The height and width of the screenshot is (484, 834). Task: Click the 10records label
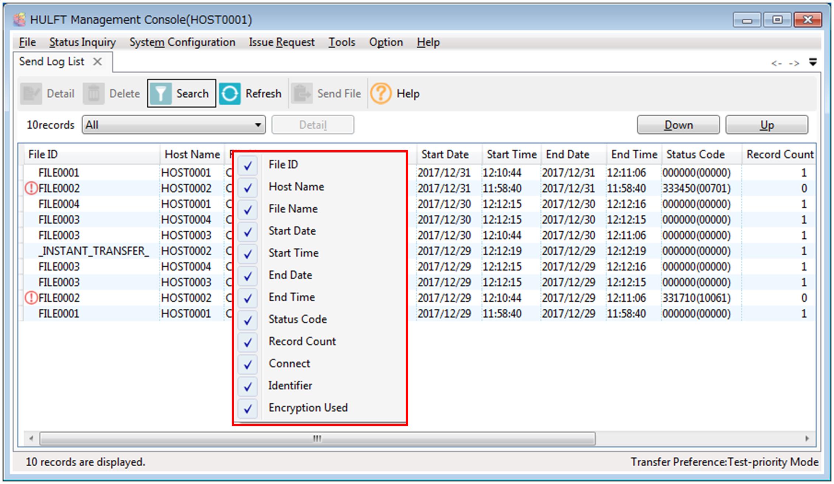(x=50, y=125)
